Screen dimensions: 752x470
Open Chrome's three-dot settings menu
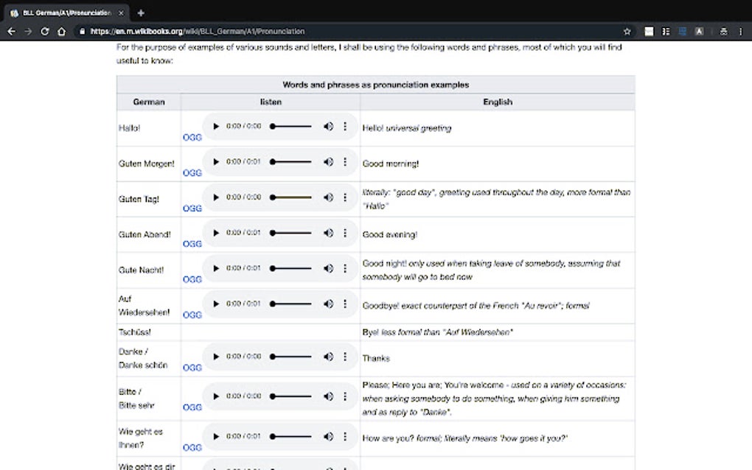tap(739, 31)
